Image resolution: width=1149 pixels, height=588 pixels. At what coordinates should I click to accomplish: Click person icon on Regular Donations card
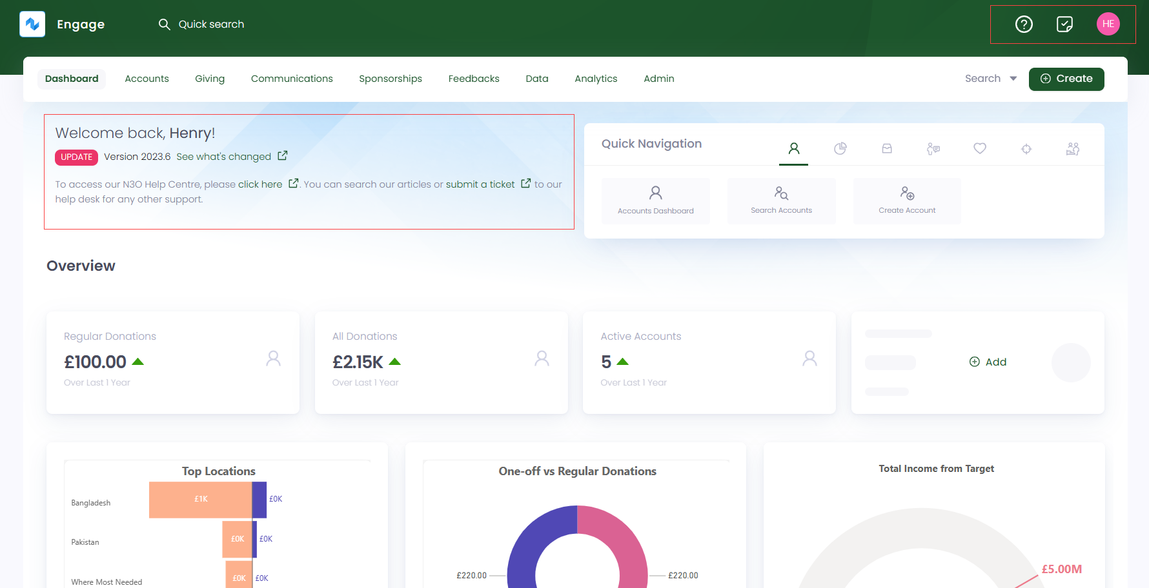pyautogui.click(x=274, y=358)
